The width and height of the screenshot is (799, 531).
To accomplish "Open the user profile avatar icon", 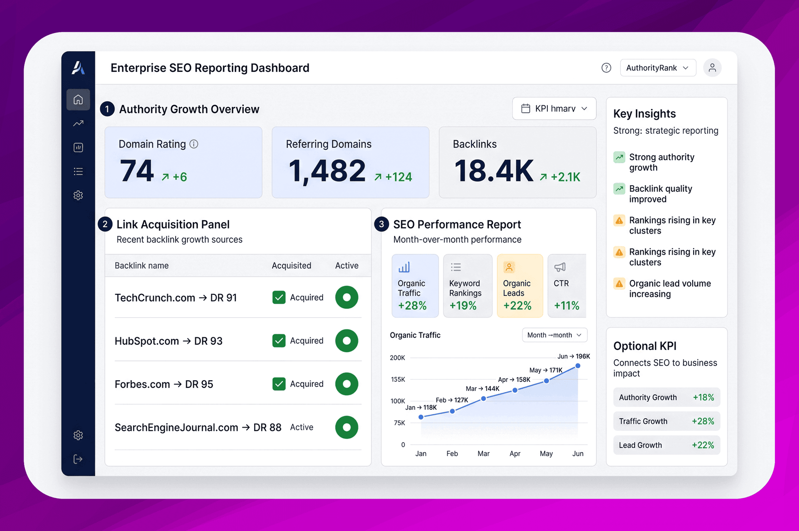I will click(712, 68).
